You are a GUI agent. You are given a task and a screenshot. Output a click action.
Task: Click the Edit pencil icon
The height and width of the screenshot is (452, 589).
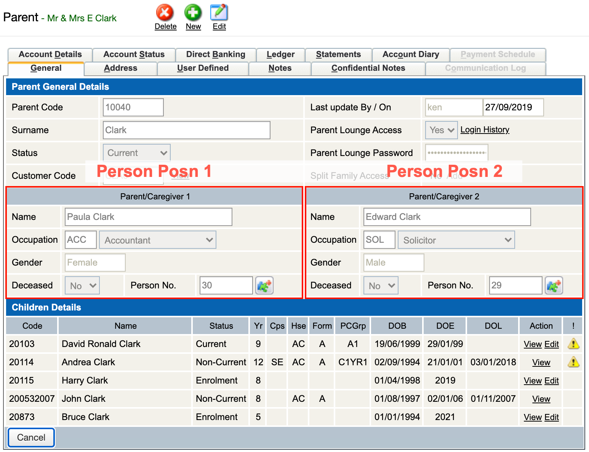pyautogui.click(x=219, y=13)
